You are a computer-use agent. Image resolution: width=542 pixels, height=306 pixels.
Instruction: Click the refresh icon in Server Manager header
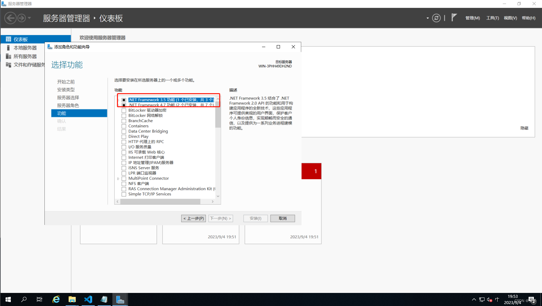click(x=436, y=18)
